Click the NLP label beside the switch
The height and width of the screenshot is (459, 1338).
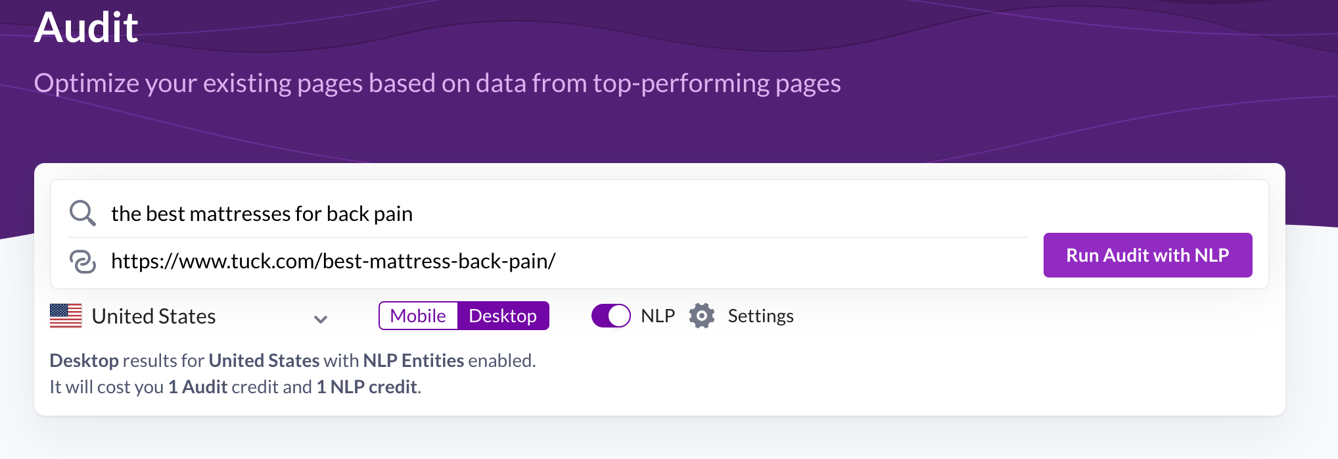(658, 316)
